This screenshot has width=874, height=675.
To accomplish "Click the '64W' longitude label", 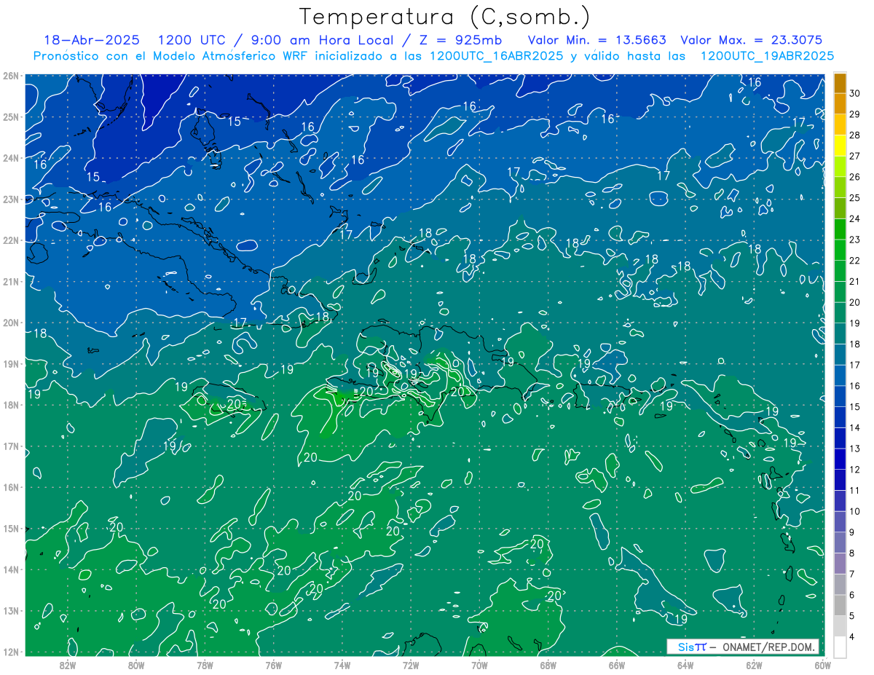I will tap(685, 665).
